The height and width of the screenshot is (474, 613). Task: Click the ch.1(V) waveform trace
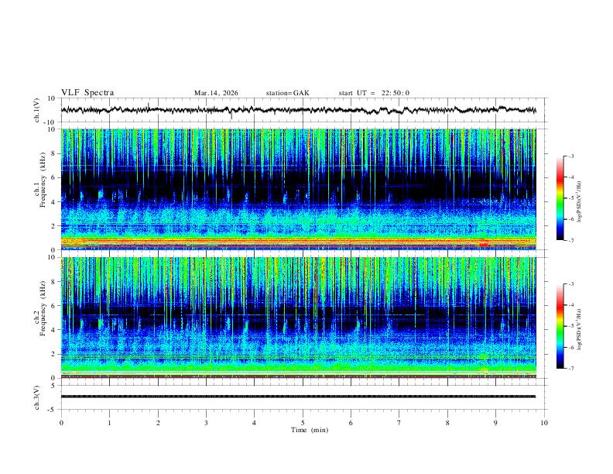[x=298, y=110]
